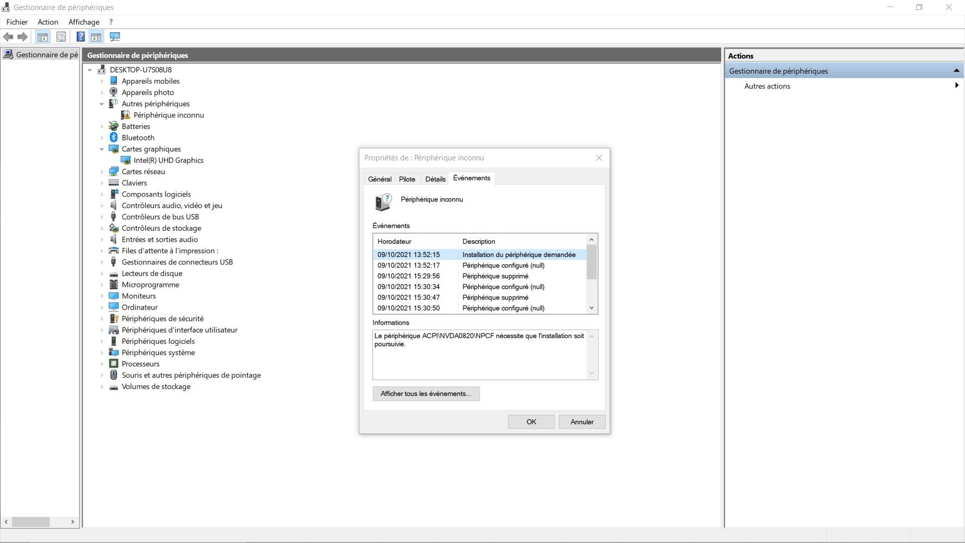Select the Intel(R) UHD Graphics device
Screen dimensions: 965x543
pyautogui.click(x=168, y=160)
